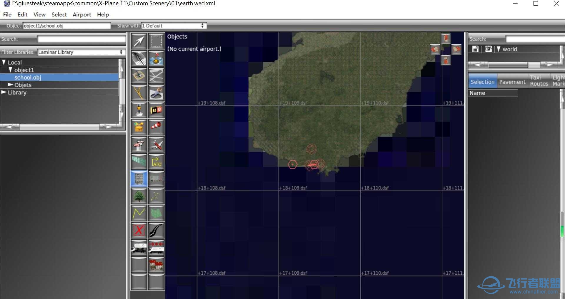Pan map left with hand icon
This screenshot has height=299, width=565.
pos(435,49)
